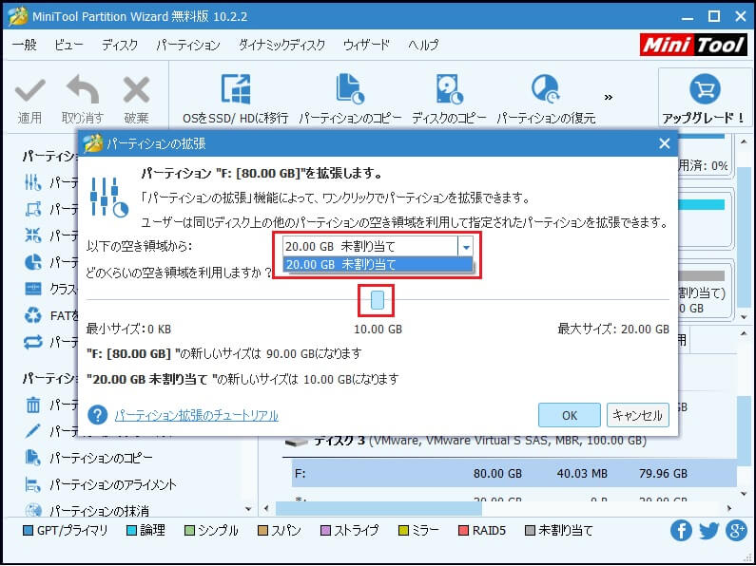Select the highlighted 20.00 GB 未割り当て option
The height and width of the screenshot is (566, 756).
tap(378, 264)
